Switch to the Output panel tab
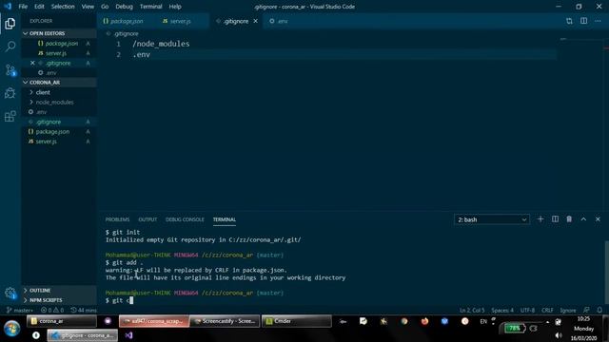609x342 pixels. (x=147, y=219)
